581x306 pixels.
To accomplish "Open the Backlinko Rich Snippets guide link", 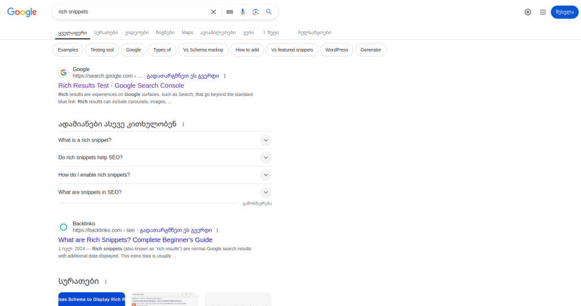I will (x=135, y=240).
